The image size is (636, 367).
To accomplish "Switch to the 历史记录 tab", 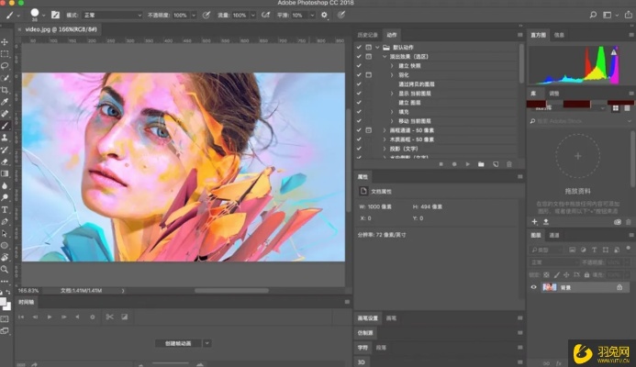I will [367, 35].
